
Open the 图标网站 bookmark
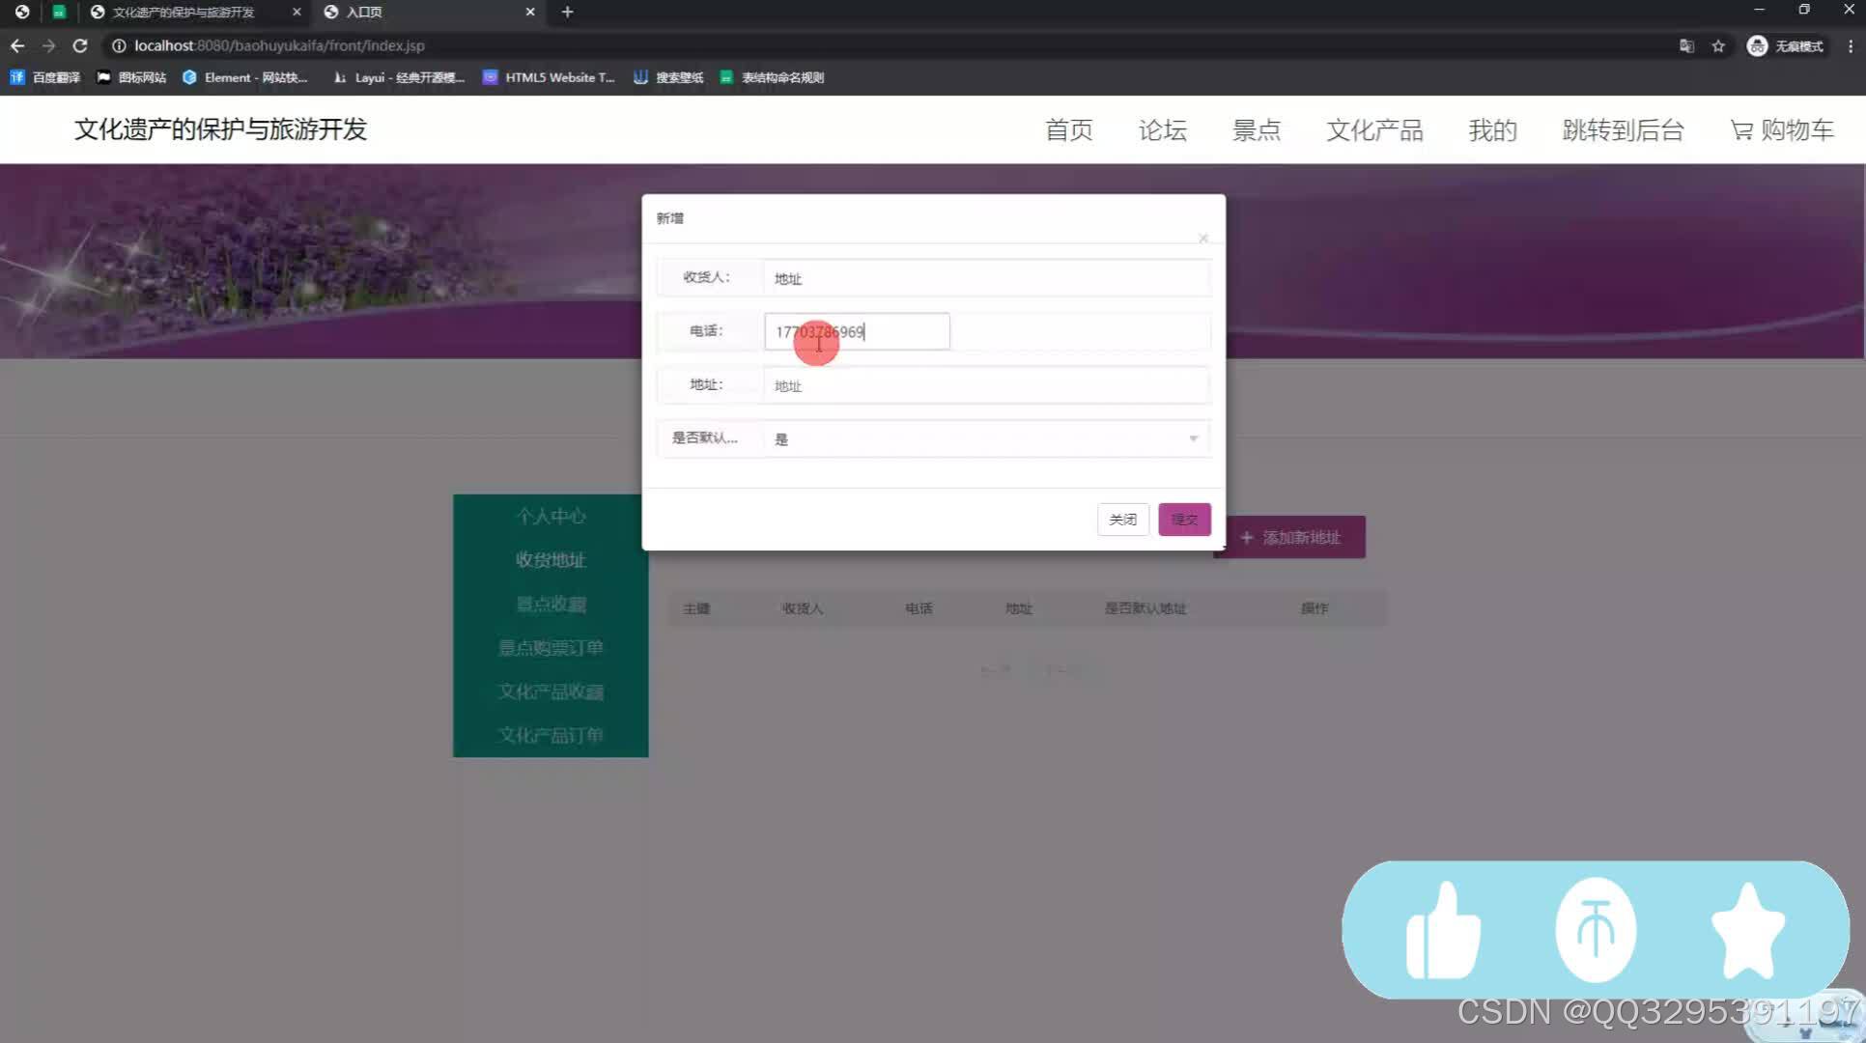[131, 77]
